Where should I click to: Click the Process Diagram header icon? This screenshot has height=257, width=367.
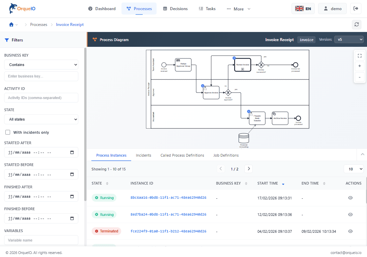pyautogui.click(x=95, y=39)
